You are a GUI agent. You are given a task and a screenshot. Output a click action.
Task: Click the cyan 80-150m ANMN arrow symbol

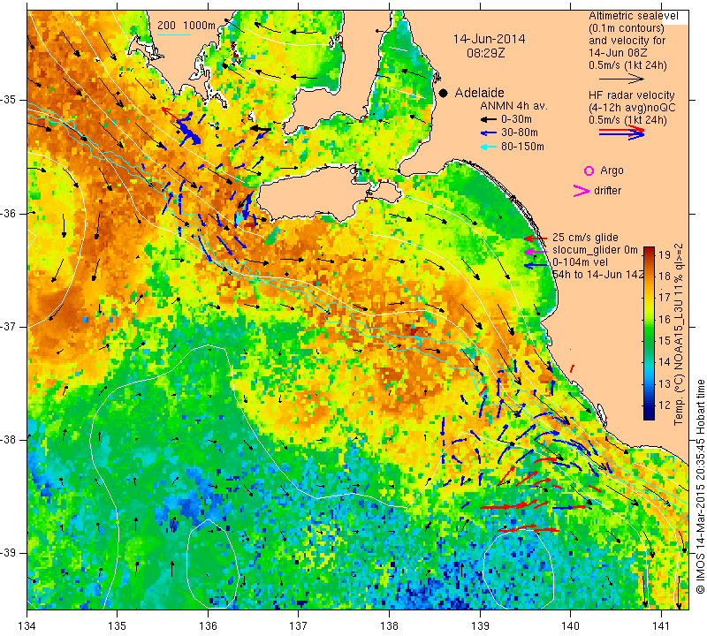[488, 147]
